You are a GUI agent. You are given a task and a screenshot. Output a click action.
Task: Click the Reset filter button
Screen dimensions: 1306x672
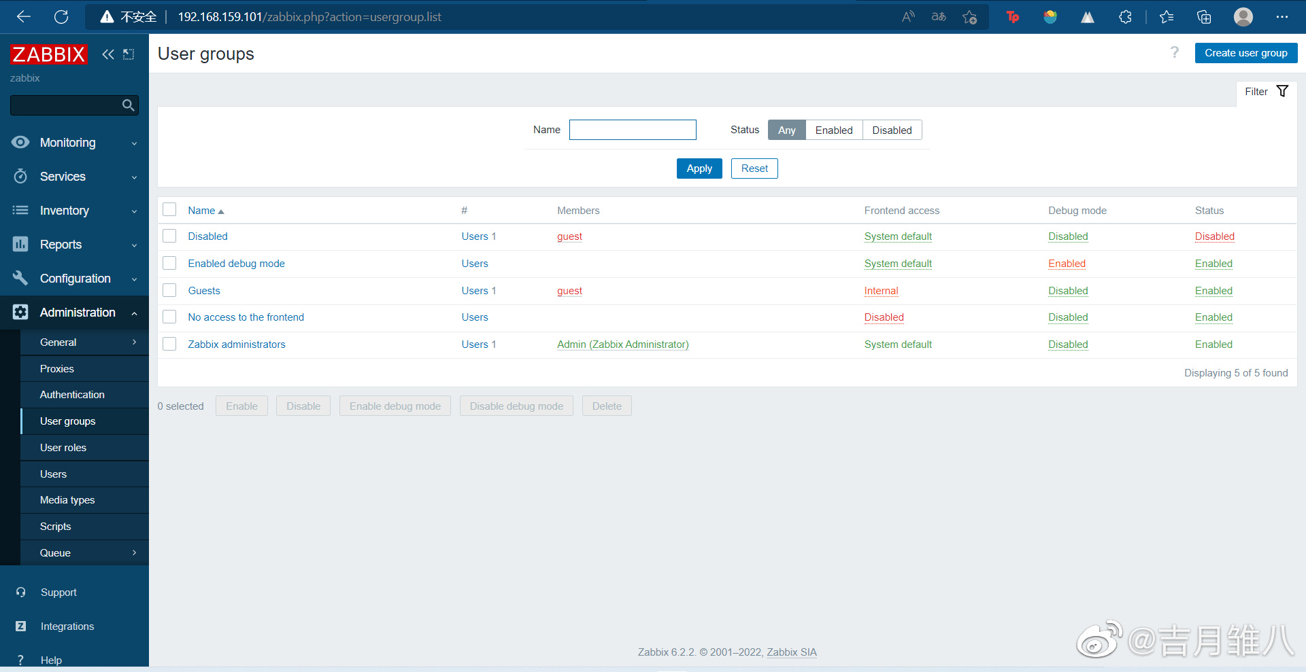pyautogui.click(x=754, y=169)
